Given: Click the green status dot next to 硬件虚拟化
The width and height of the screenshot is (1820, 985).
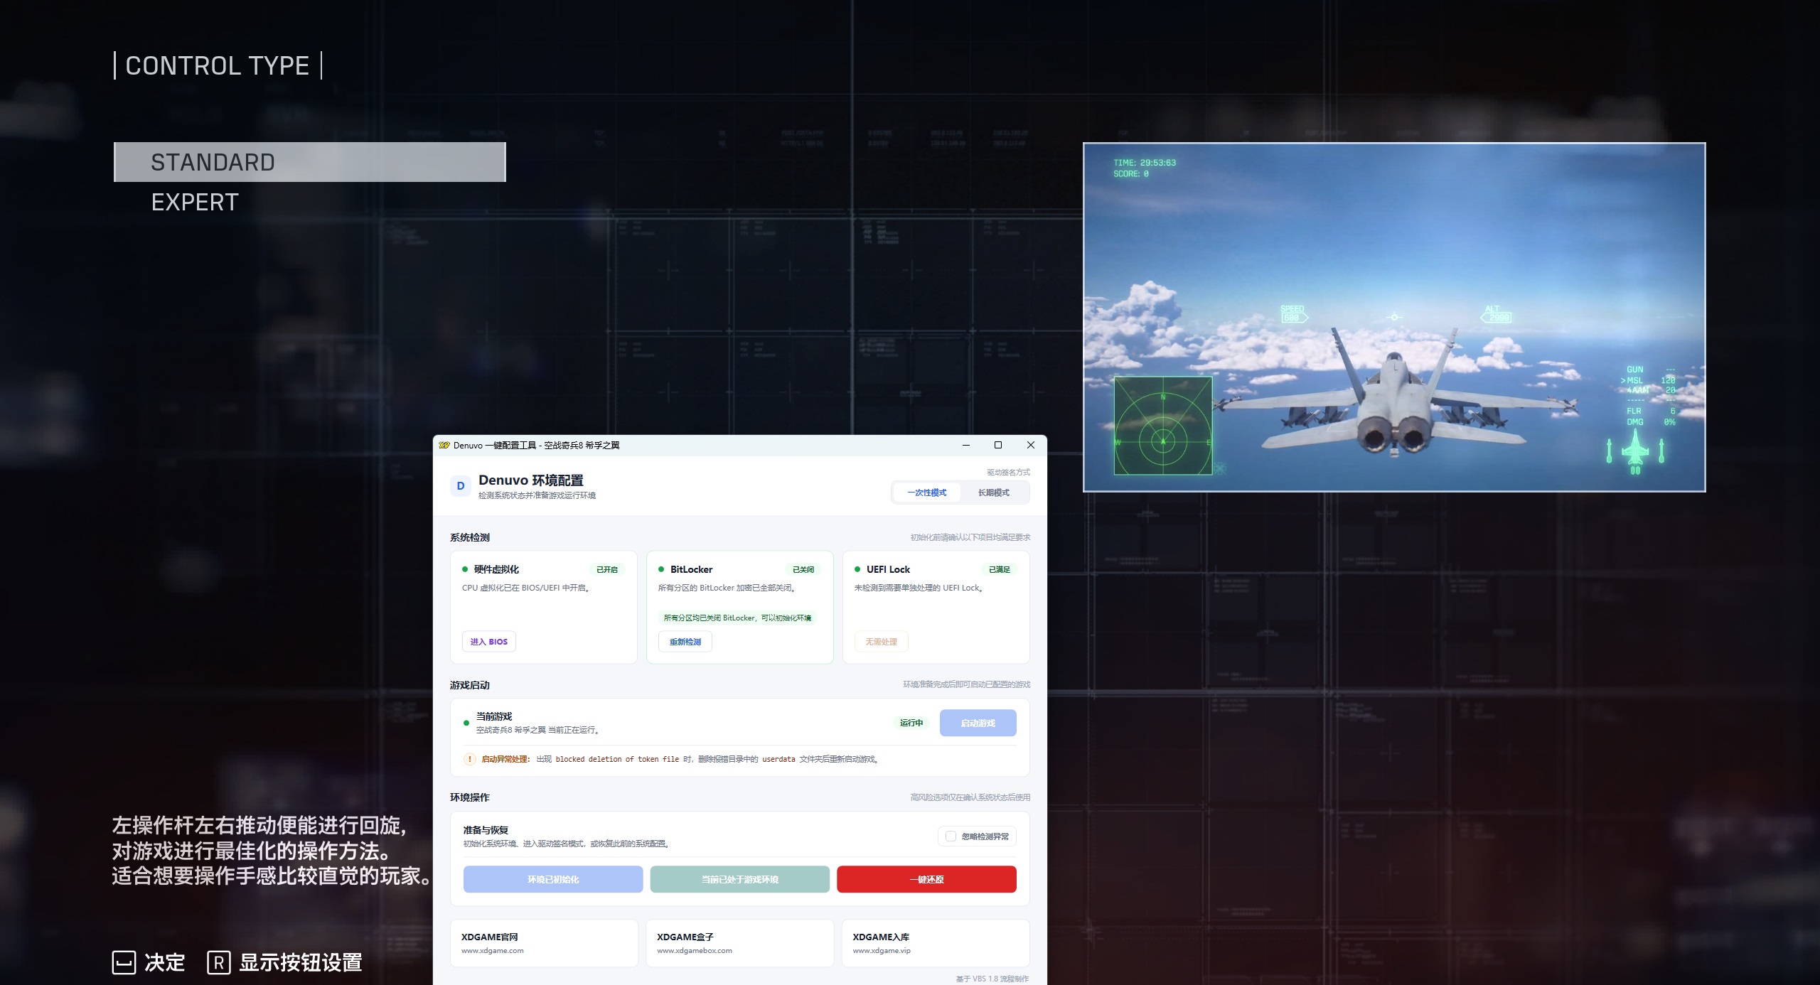Looking at the screenshot, I should coord(465,569).
